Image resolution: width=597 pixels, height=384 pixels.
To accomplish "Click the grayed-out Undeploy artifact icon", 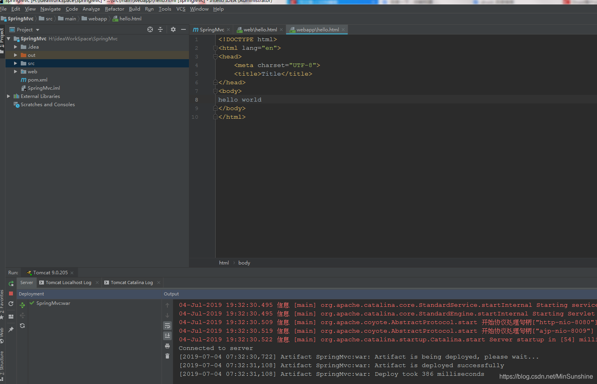I will pyautogui.click(x=22, y=315).
